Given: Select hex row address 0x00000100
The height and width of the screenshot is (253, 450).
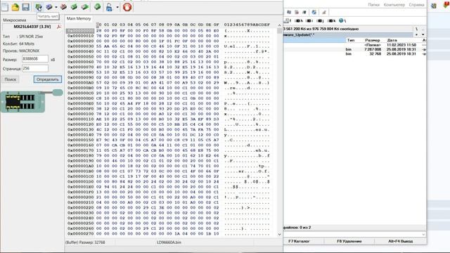Looking at the screenshot, I should 80,114.
